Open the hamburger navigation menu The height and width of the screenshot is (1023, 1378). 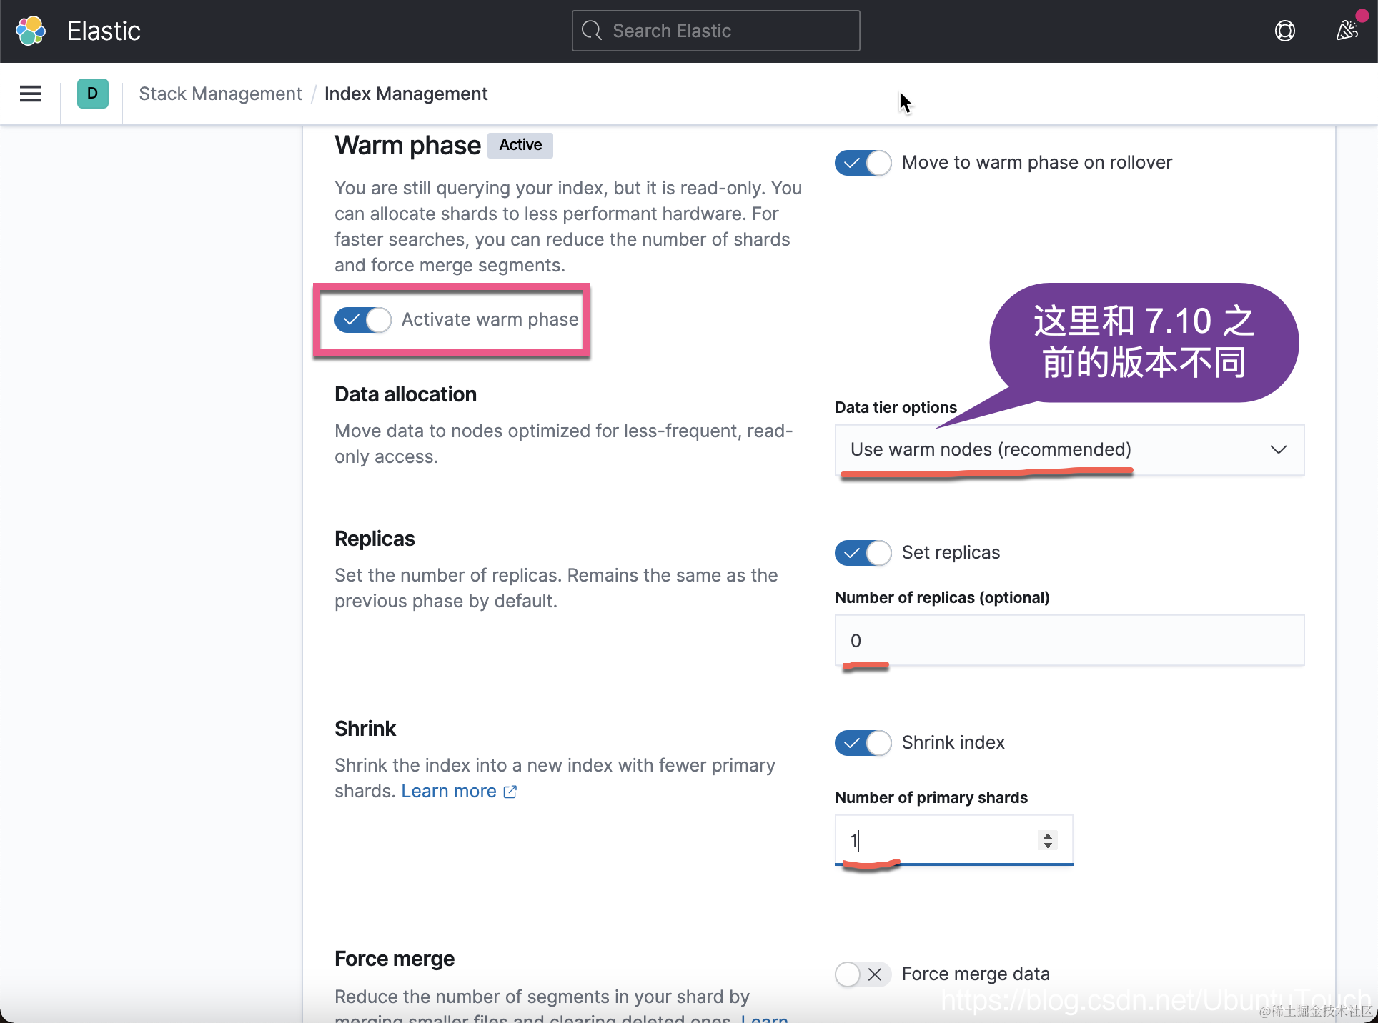31,94
